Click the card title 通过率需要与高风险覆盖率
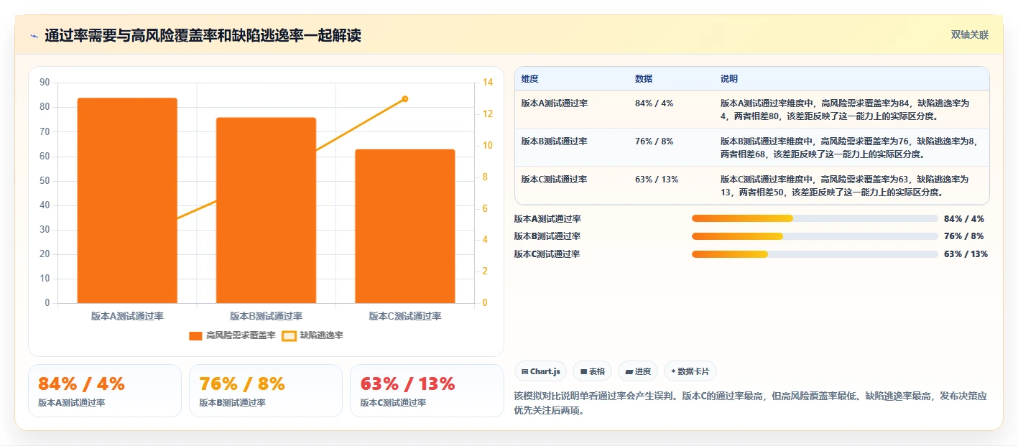This screenshot has height=446, width=1018. point(203,35)
